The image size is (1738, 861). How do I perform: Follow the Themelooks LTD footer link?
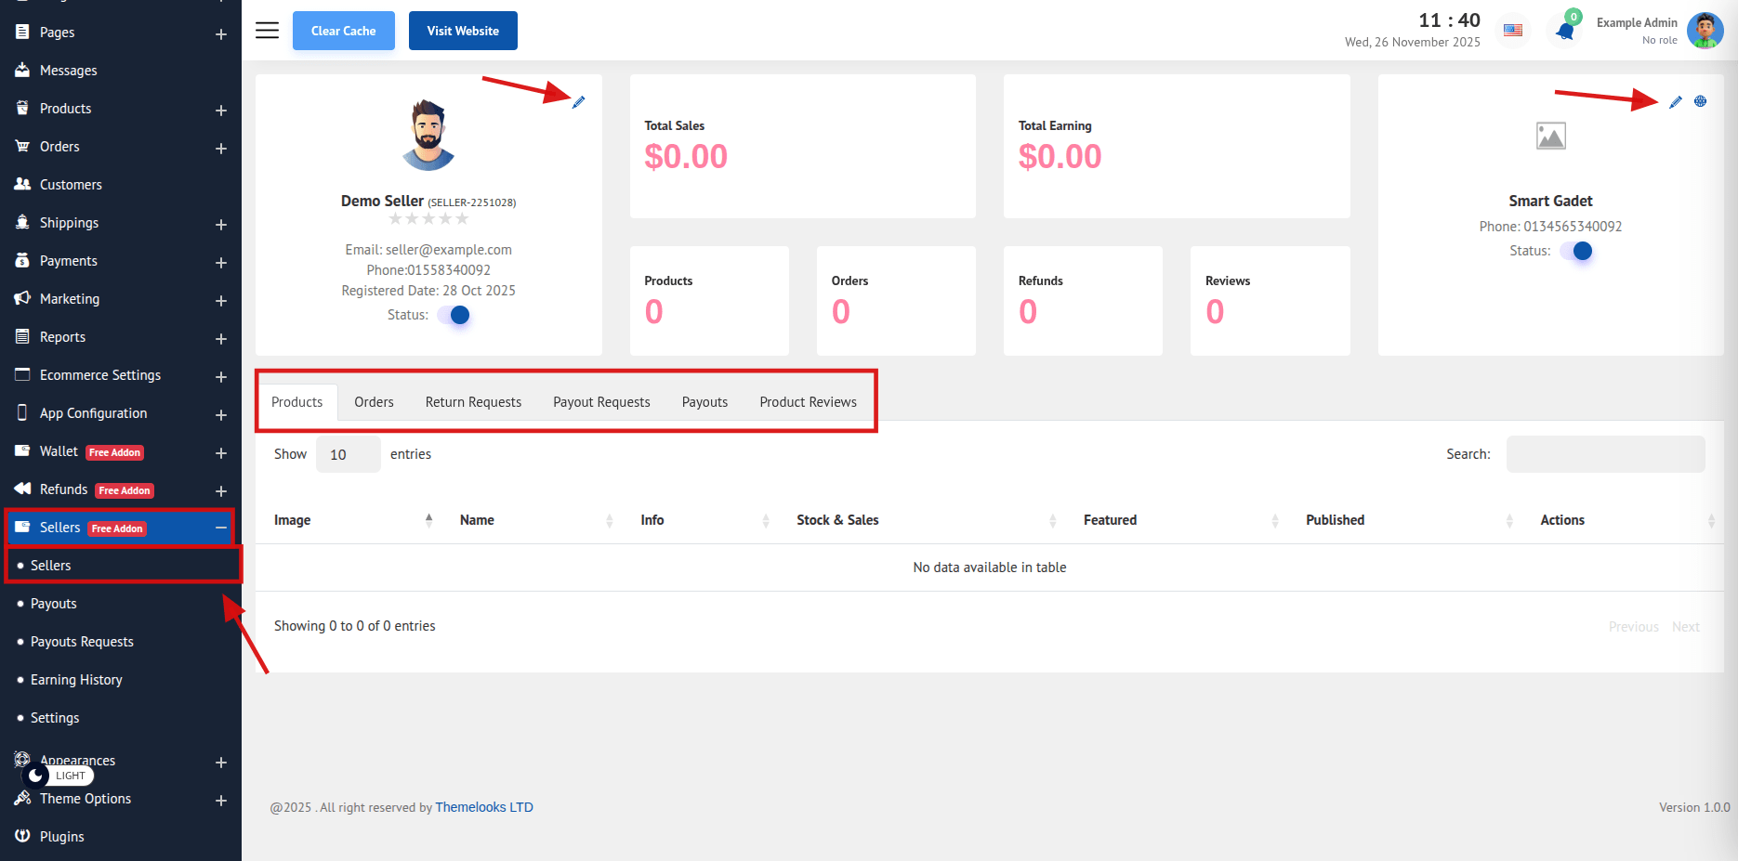(483, 807)
